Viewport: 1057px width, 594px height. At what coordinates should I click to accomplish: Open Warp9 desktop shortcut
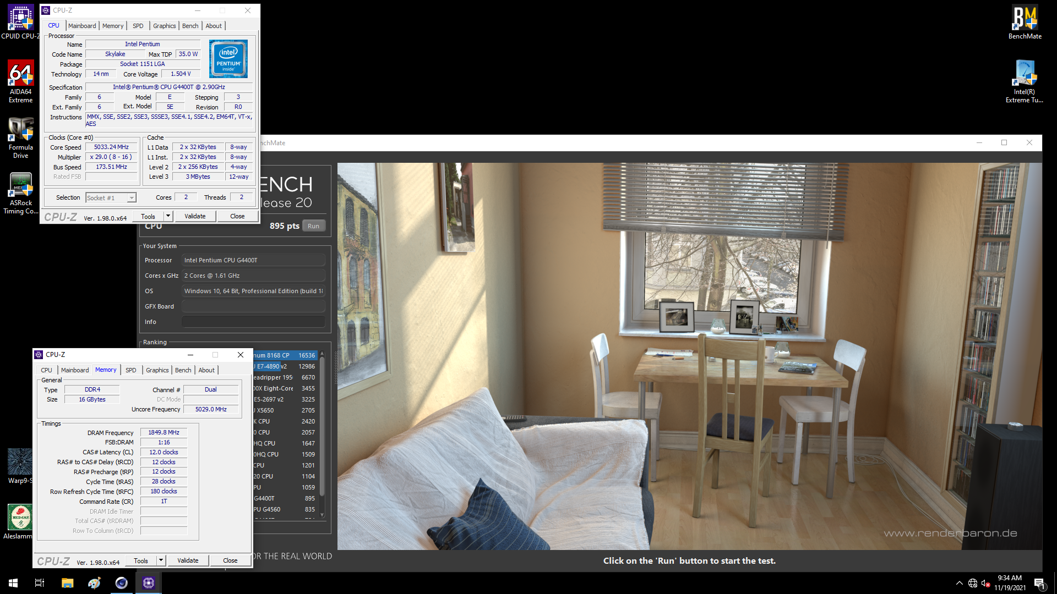[x=20, y=466]
